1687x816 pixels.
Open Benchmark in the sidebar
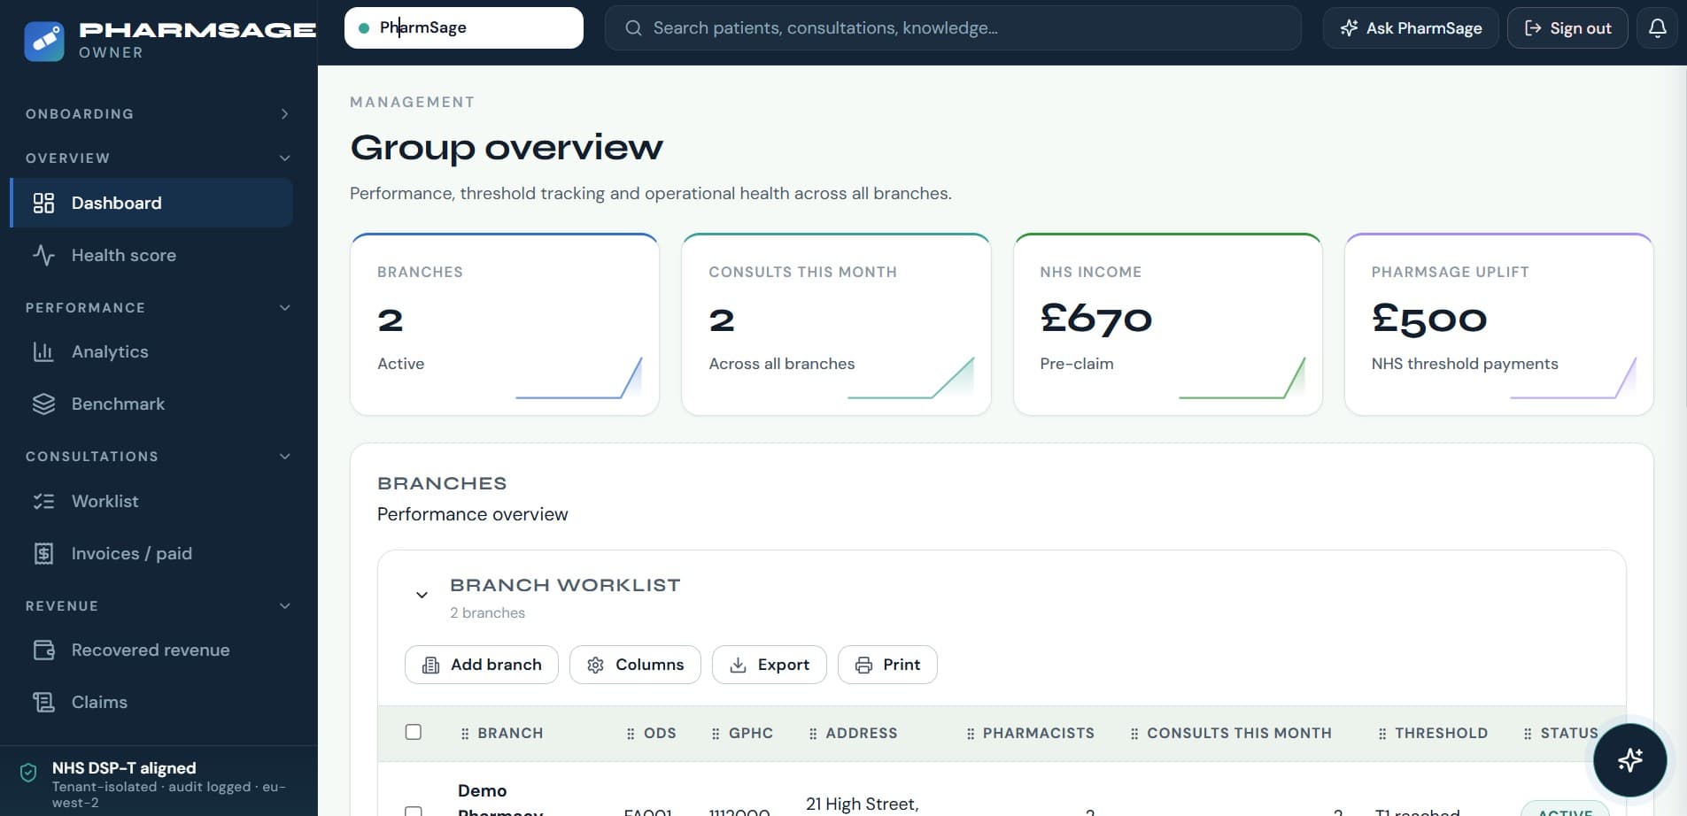151,404
